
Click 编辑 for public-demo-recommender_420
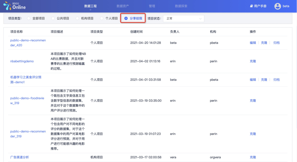coord(253,43)
